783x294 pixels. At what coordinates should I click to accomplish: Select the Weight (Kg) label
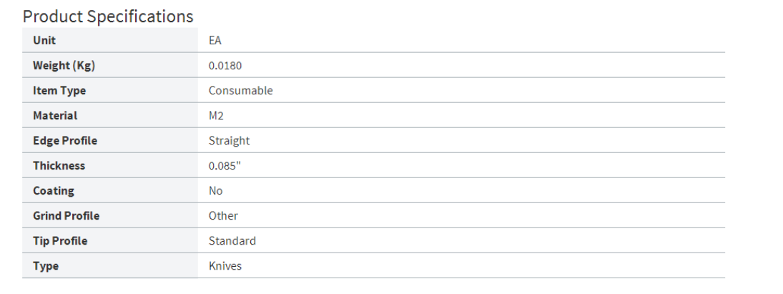tap(64, 66)
